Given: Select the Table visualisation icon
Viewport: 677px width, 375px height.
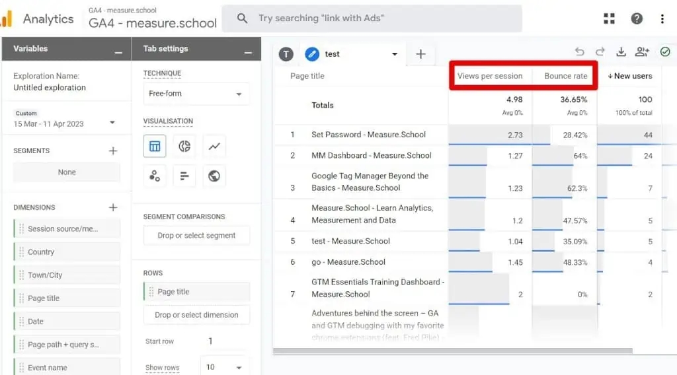Looking at the screenshot, I should point(155,146).
